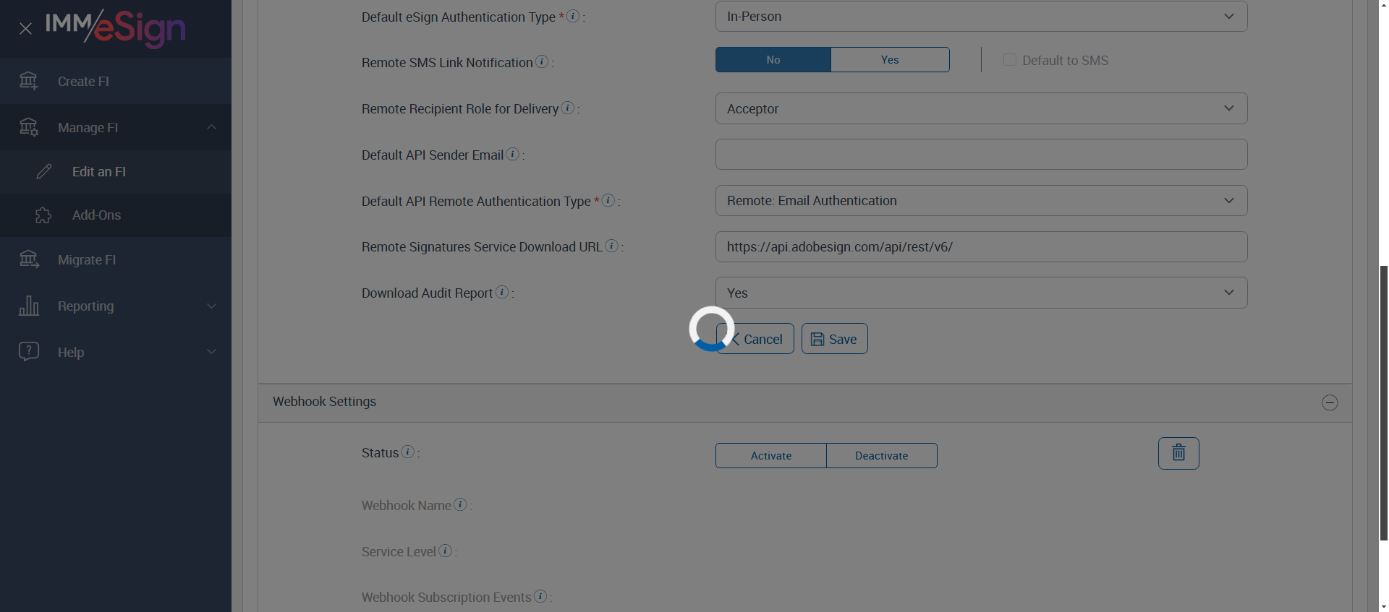Click the Save button
1389x612 pixels.
tap(834, 339)
